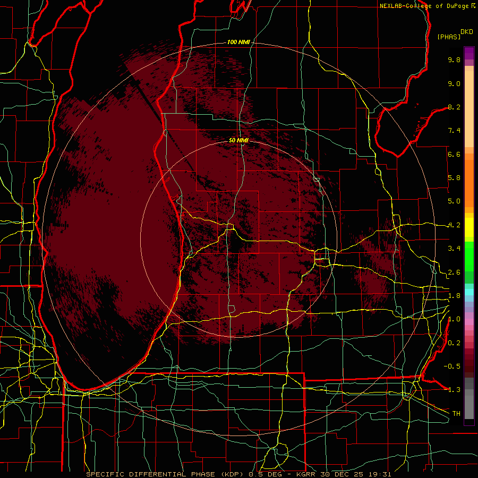Image resolution: width=478 pixels, height=478 pixels.
Task: Click the 5.0 legend value
Action: tap(454, 201)
